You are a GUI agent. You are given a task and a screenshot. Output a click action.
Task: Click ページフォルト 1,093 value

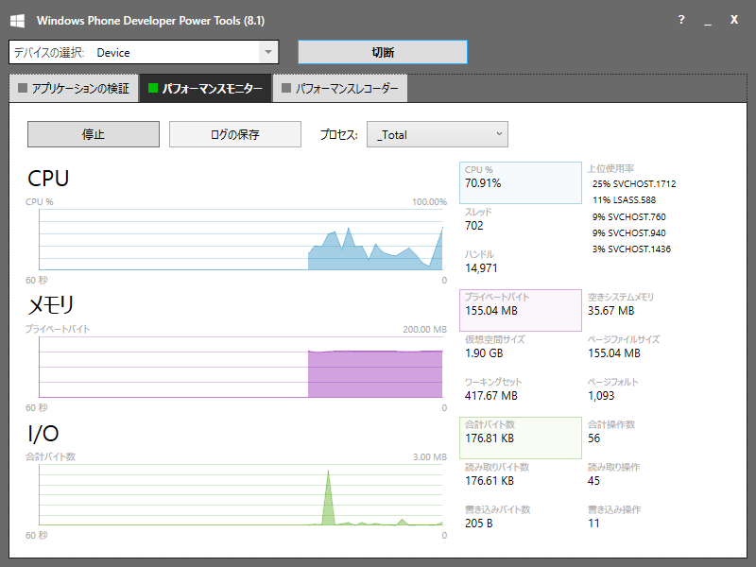601,395
